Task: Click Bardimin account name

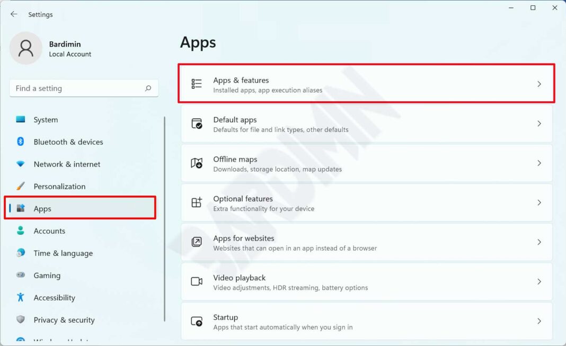Action: click(x=65, y=44)
